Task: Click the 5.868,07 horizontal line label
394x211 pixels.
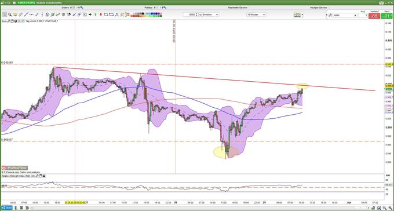Action: [7, 139]
